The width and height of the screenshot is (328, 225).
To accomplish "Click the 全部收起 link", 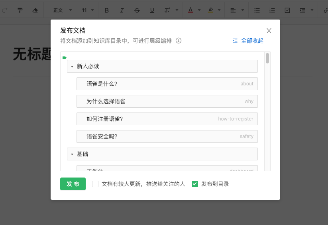I will (248, 41).
